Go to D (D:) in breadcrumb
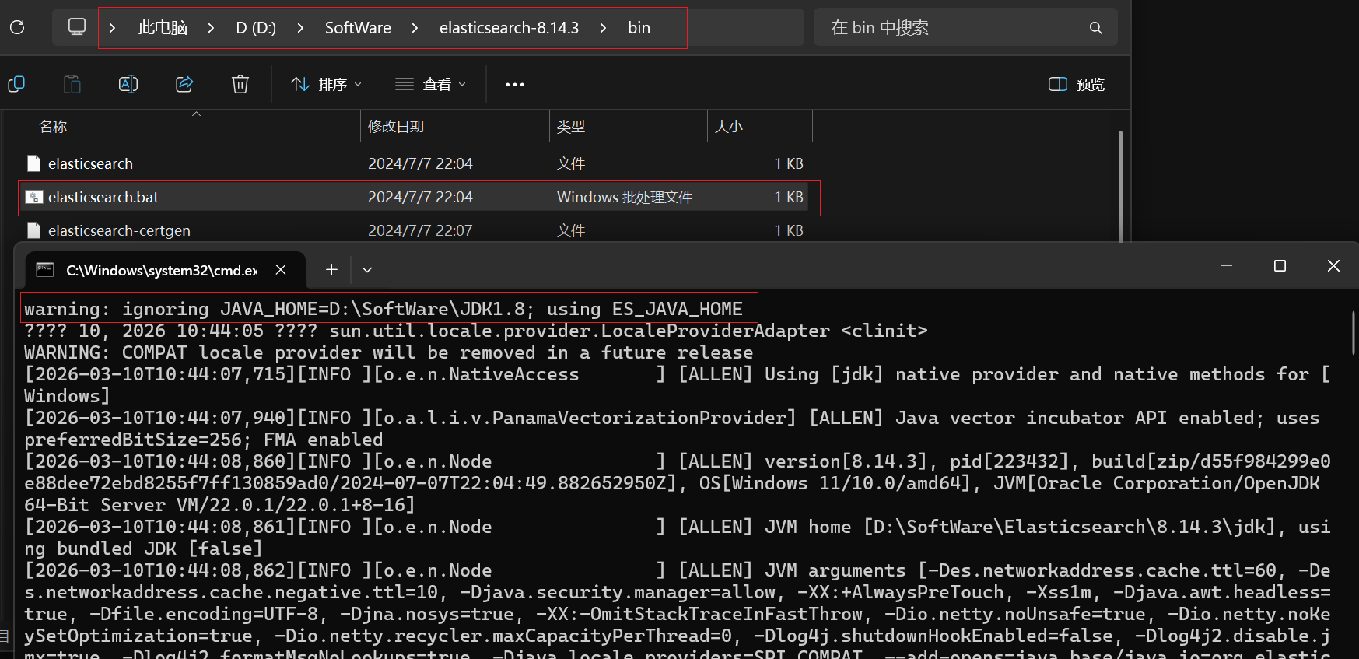 click(256, 28)
